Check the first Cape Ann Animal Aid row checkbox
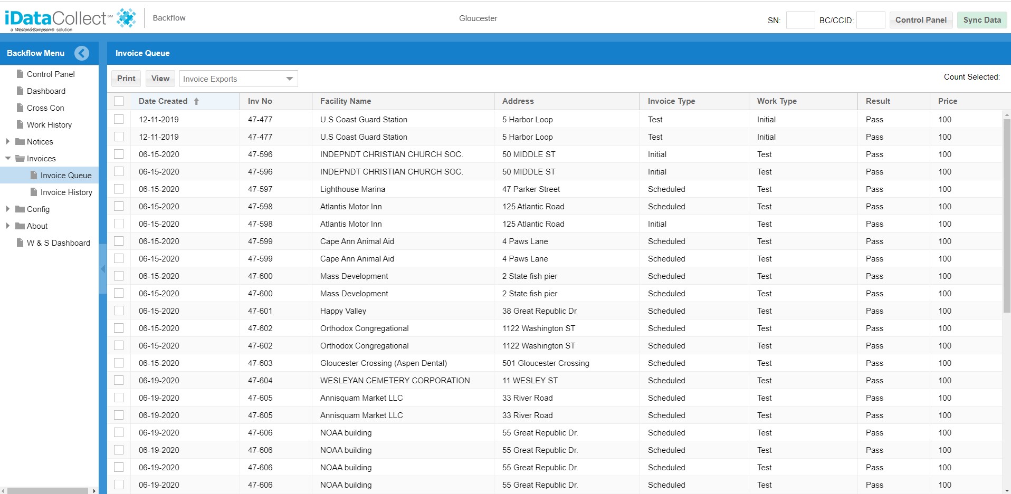 click(119, 241)
